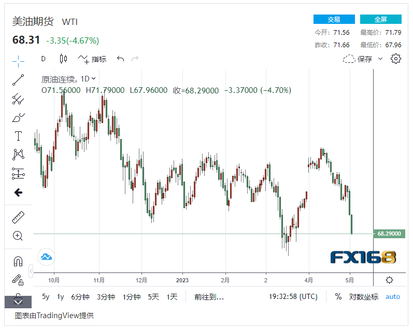
Task: Click the 交易 trade button
Action: click(334, 19)
